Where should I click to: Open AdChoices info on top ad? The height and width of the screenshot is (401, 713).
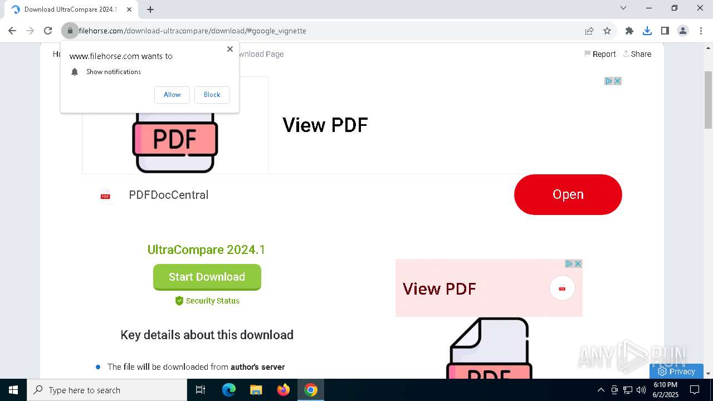[609, 81]
